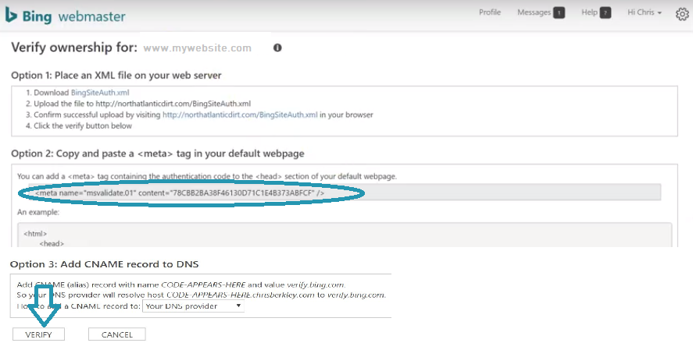Click the Bing webmaster logo
Image resolution: width=693 pixels, height=357 pixels.
tap(66, 16)
